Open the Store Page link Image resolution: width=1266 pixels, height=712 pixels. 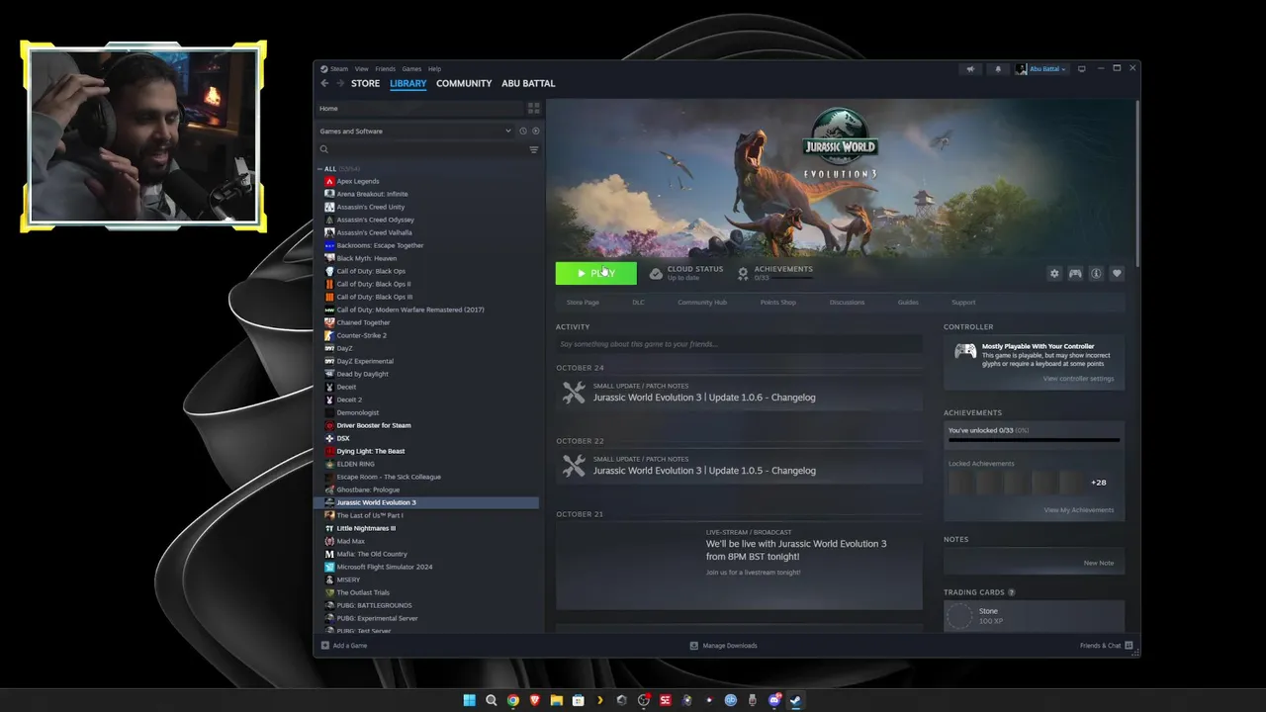click(583, 303)
